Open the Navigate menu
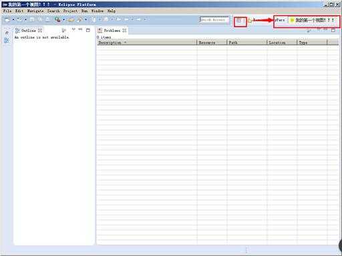Image resolution: width=342 pixels, height=256 pixels. click(35, 11)
